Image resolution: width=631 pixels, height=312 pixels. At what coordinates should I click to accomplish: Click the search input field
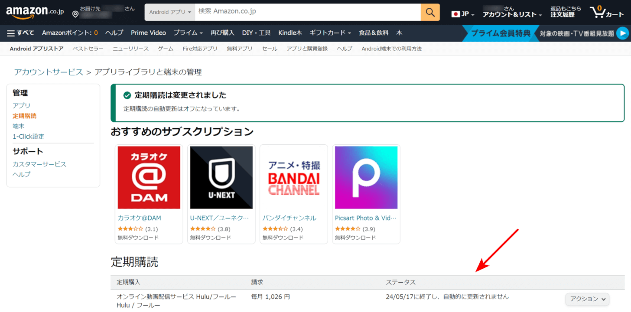pos(308,12)
